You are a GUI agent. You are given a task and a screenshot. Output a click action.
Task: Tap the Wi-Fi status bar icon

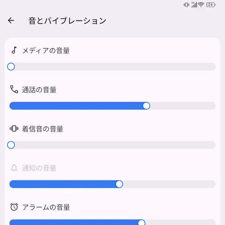[201, 5]
